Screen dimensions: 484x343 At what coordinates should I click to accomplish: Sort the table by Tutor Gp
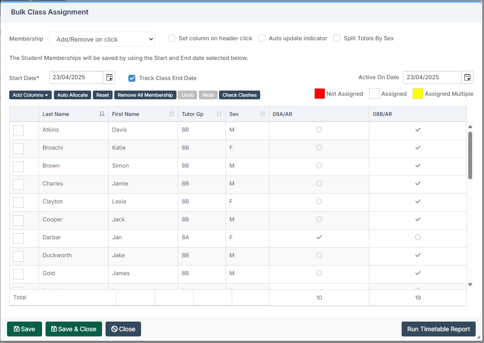[219, 114]
